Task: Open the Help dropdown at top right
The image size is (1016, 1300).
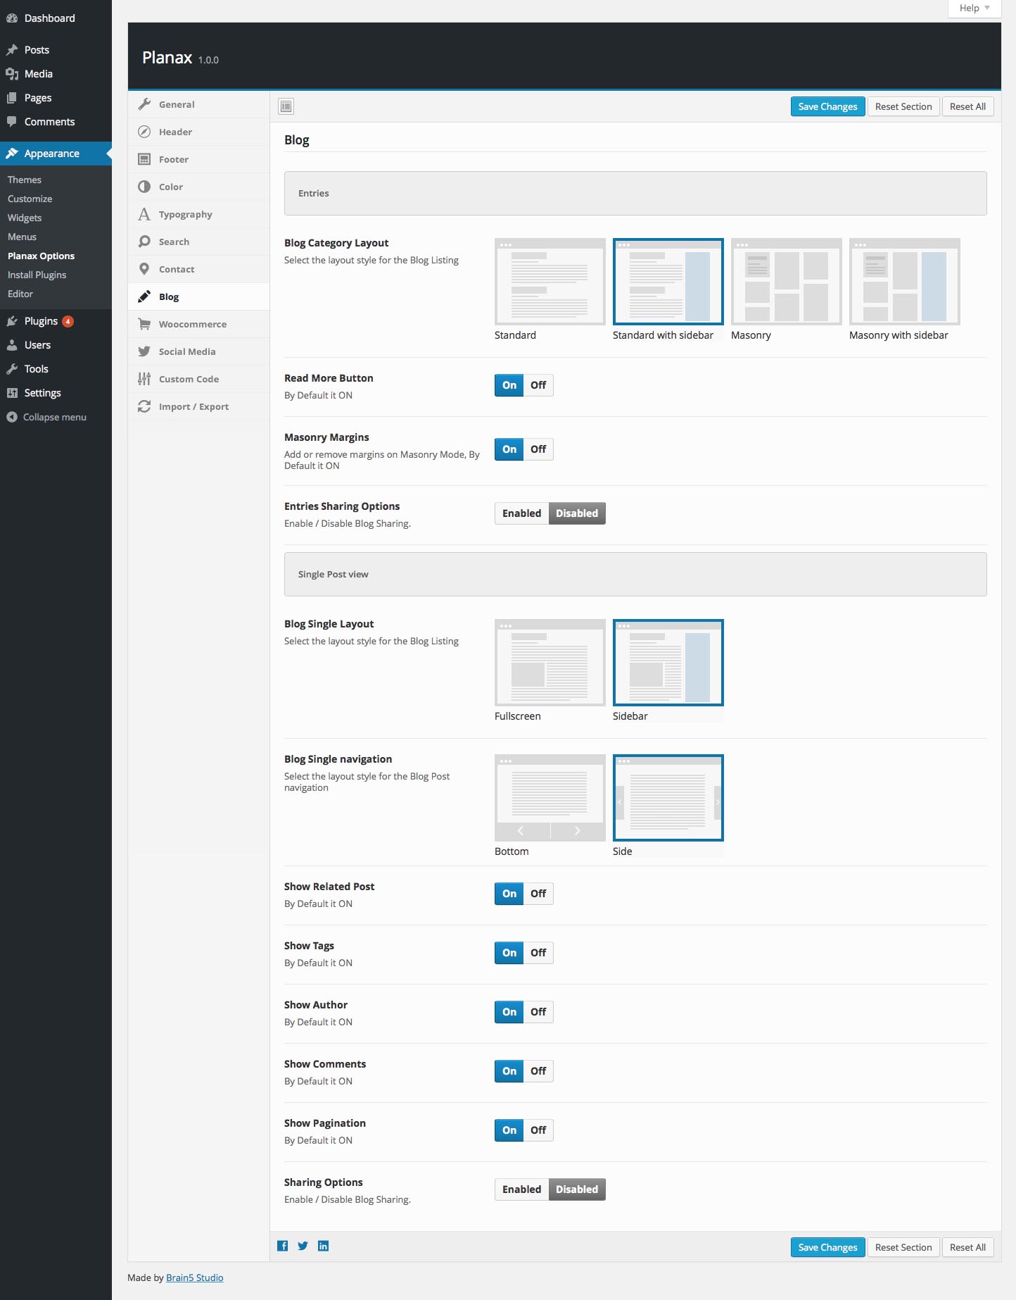Action: click(974, 8)
